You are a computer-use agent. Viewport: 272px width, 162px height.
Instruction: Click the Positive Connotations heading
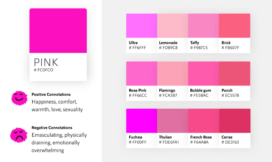pyautogui.click(x=51, y=94)
